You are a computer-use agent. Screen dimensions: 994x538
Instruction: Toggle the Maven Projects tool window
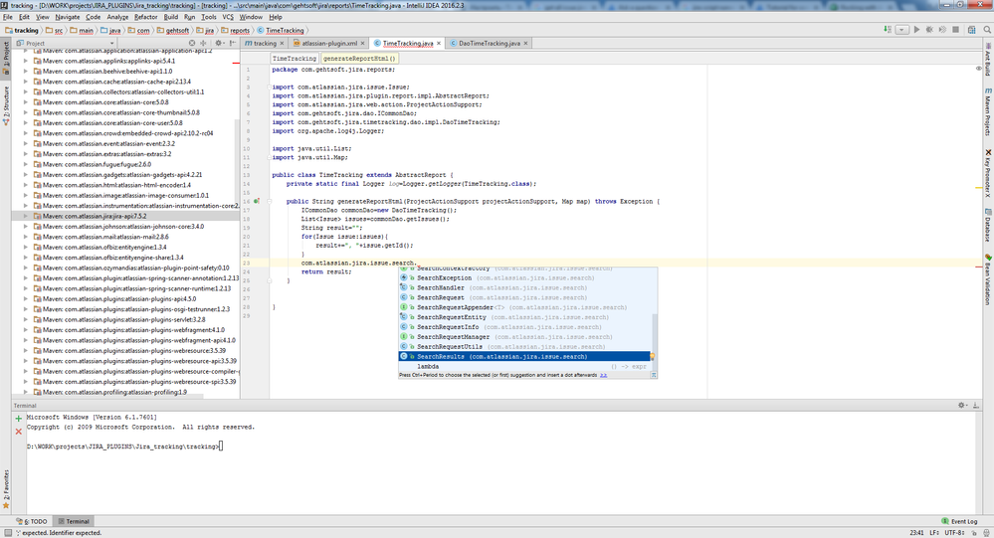click(988, 111)
